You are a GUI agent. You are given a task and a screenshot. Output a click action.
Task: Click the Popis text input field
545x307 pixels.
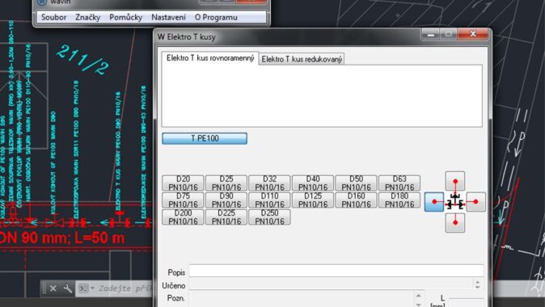[336, 271]
